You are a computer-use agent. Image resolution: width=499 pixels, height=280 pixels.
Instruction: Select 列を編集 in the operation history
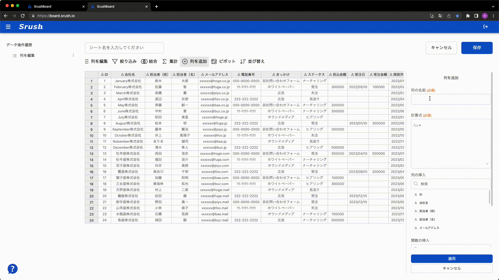27,56
